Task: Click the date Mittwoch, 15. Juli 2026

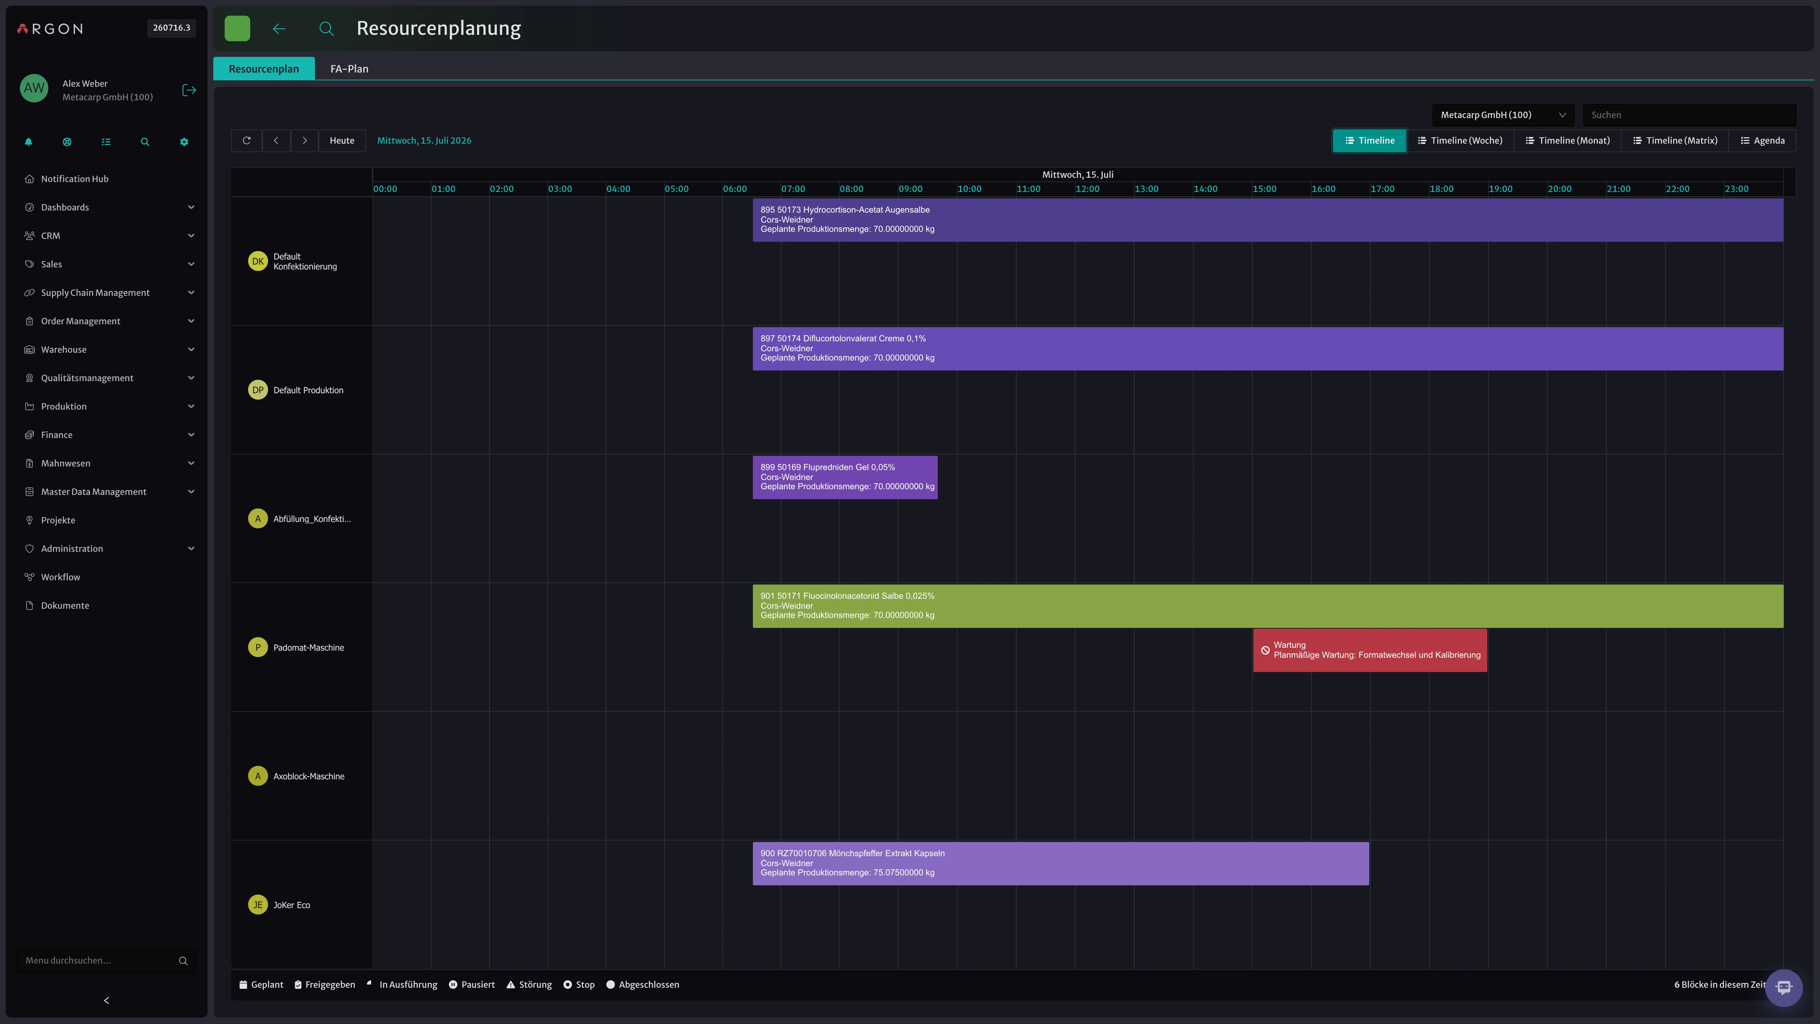Action: pos(424,141)
